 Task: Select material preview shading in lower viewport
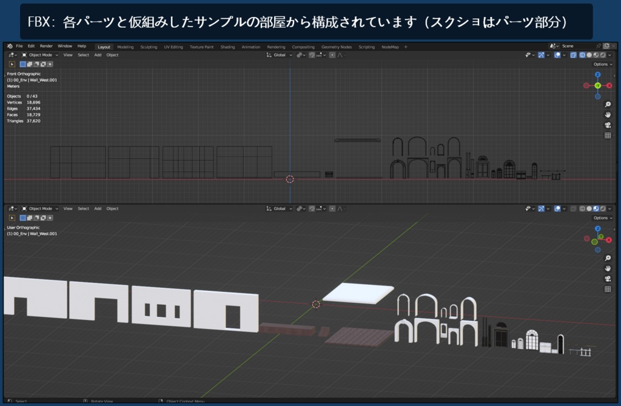(x=596, y=208)
